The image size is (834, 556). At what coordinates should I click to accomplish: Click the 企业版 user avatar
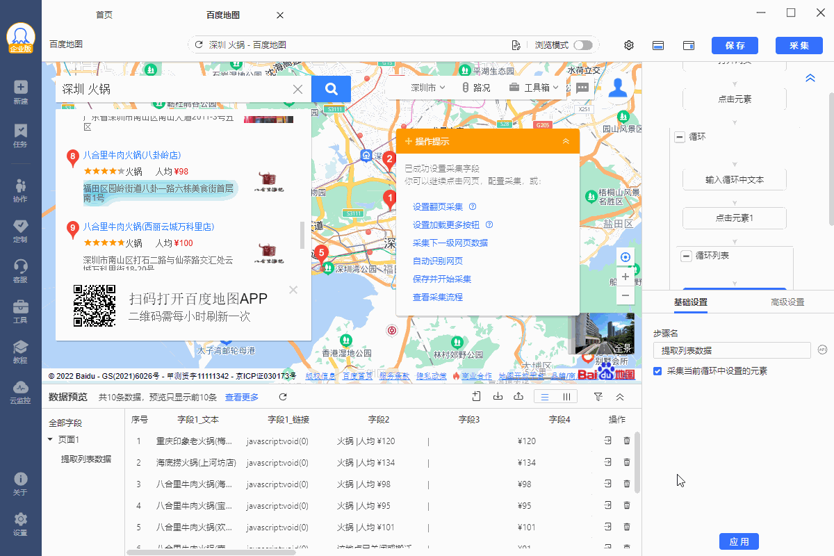coord(21,38)
